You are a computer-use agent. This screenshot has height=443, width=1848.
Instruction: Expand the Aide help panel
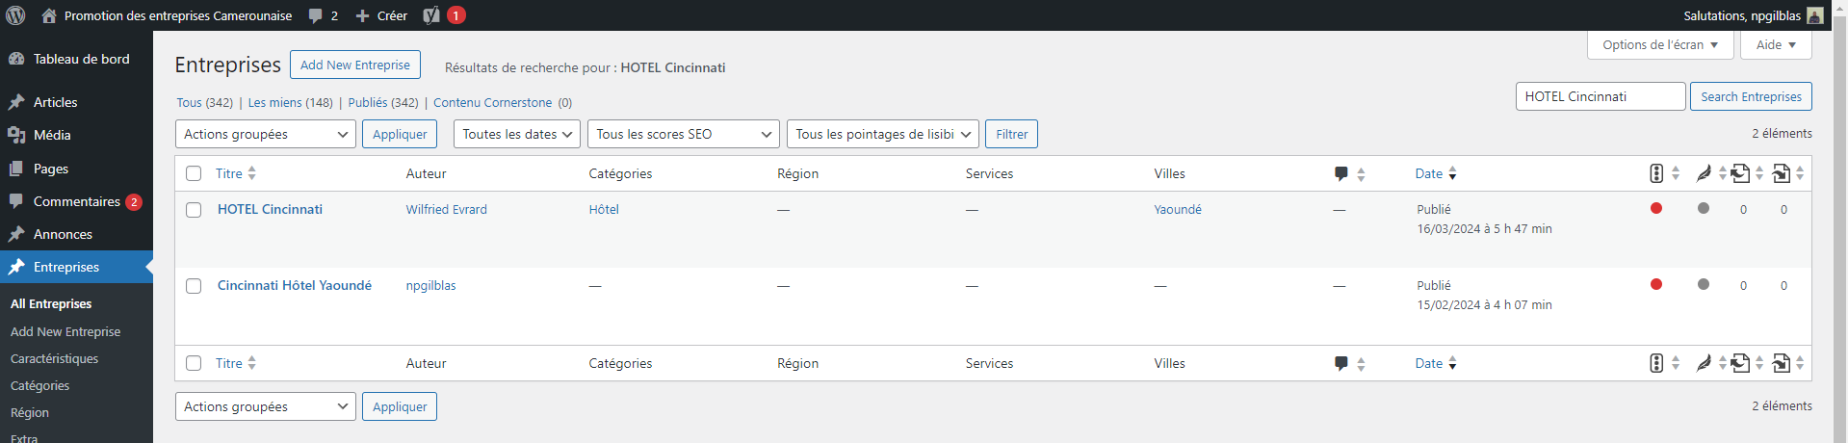[1776, 44]
